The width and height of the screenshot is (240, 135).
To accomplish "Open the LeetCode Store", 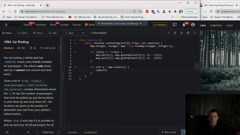I will coord(90,25).
